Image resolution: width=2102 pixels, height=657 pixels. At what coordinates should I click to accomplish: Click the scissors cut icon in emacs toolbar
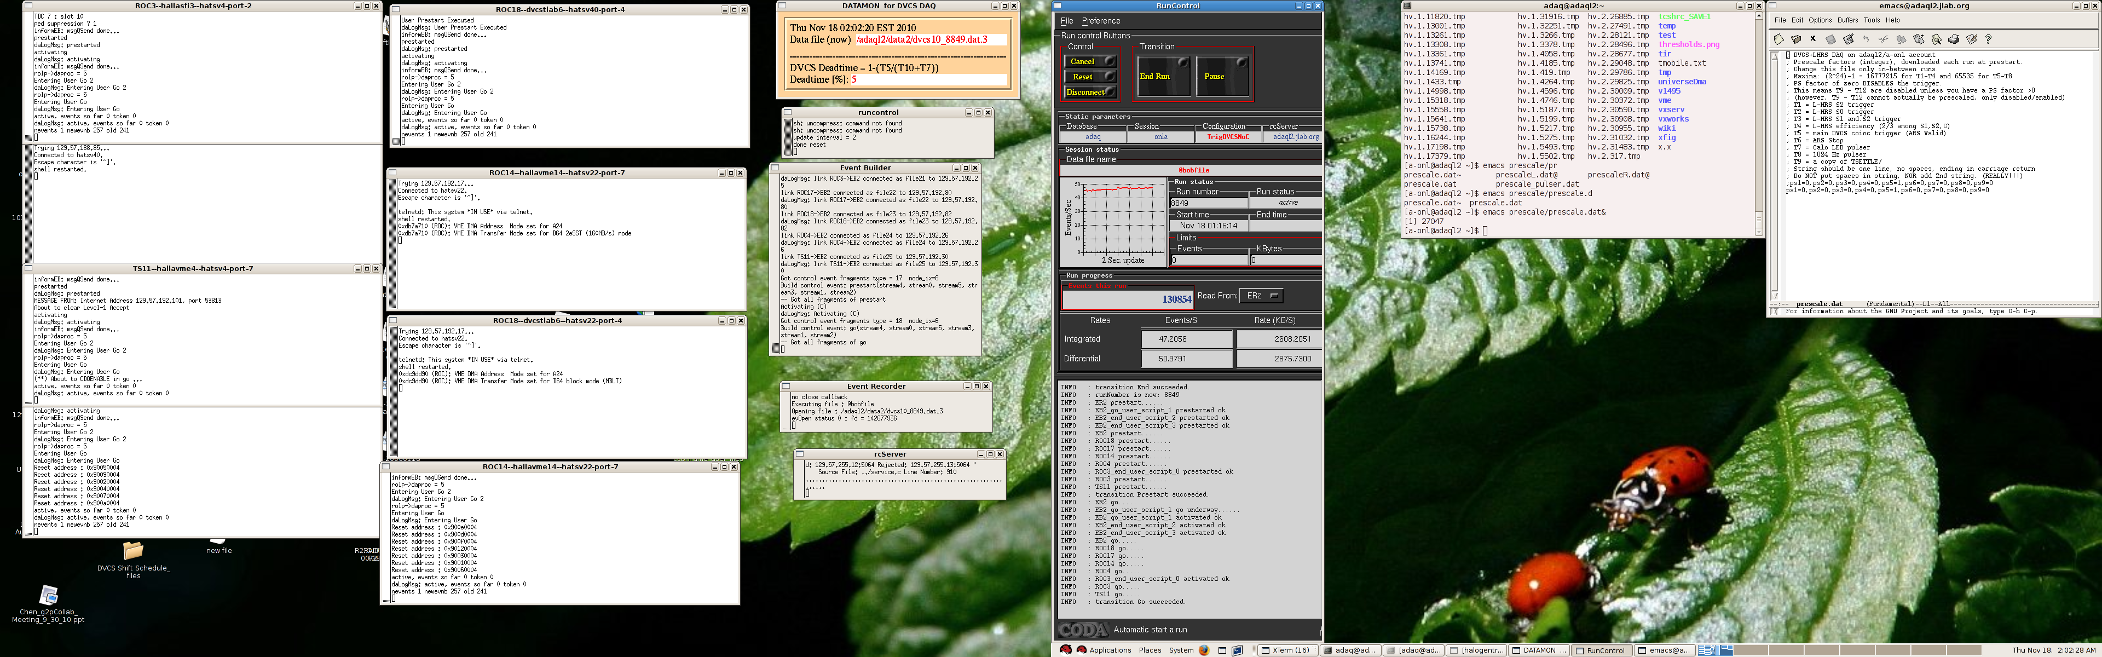click(1883, 38)
